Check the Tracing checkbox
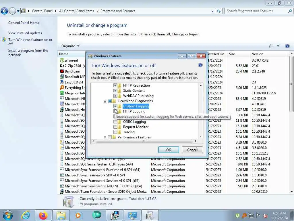The height and width of the screenshot is (221, 294). [x=115, y=132]
